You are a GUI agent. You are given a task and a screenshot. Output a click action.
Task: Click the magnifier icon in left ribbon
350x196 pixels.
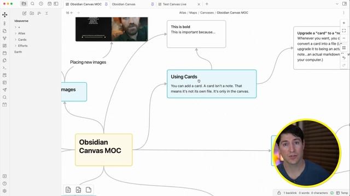coord(4,97)
